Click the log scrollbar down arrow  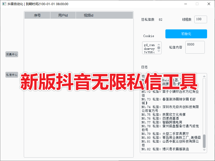coord(204,150)
